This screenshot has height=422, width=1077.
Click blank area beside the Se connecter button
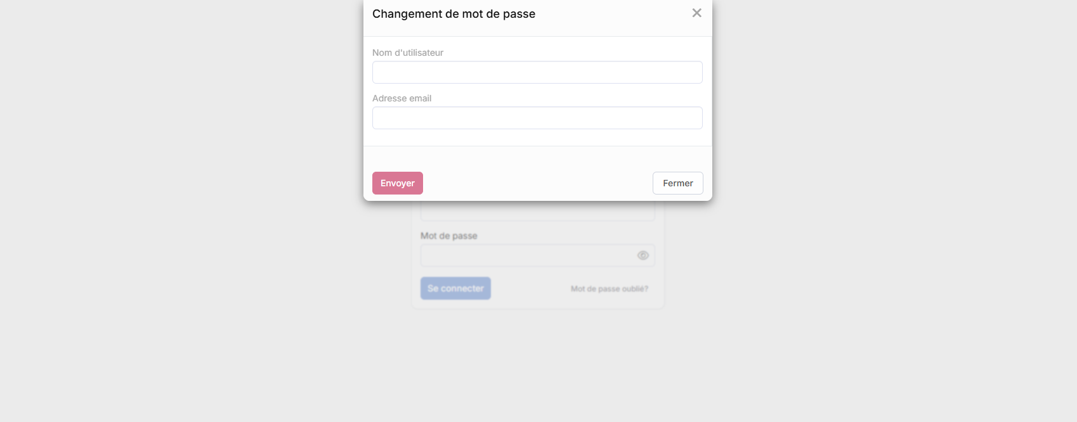point(530,289)
